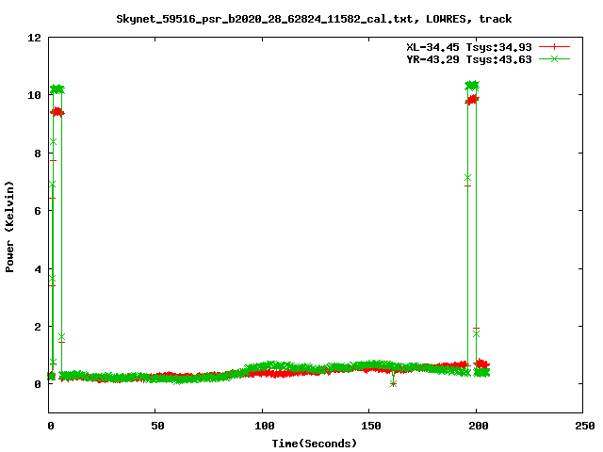Click x-axis tick label 200
The width and height of the screenshot is (603, 452).
coord(478,426)
